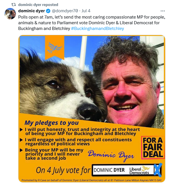
Task: Open the #BuckinghamandBletchley hashtag
Action: [x=98, y=29]
